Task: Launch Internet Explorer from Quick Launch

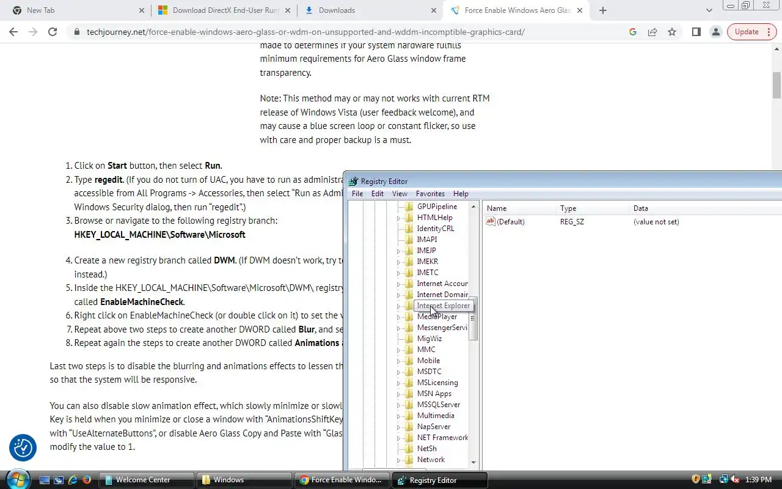Action: coord(73,480)
